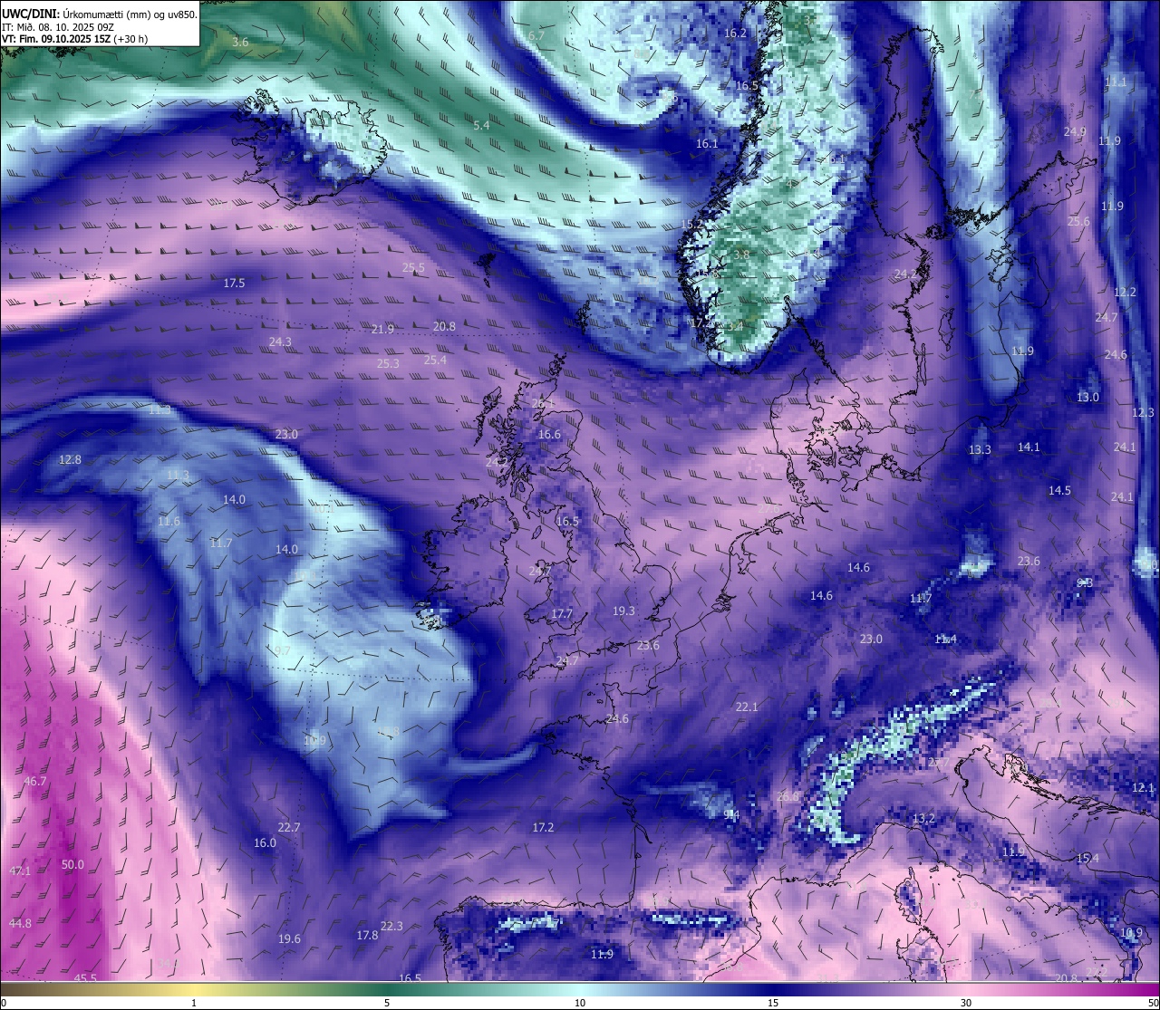Click the 12.1 value label
The image size is (1160, 1010).
click(x=1143, y=787)
